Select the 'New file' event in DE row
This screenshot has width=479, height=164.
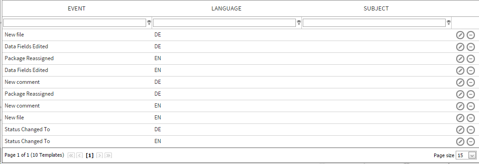pyautogui.click(x=14, y=35)
